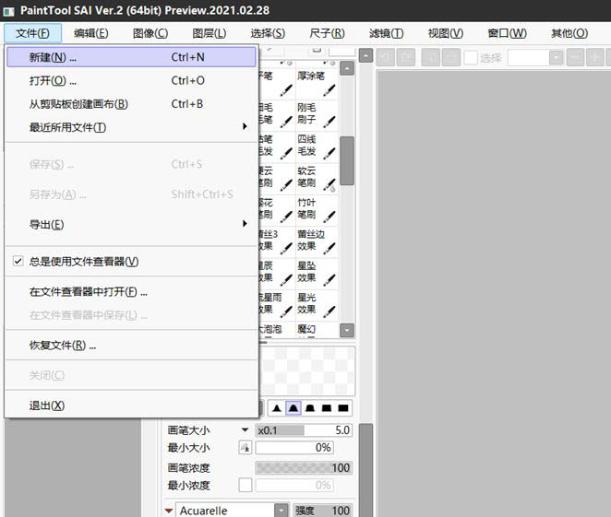Screen dimensions: 611x517
Task: Choose the highlighted bell brush edge shape
Action: (x=294, y=408)
